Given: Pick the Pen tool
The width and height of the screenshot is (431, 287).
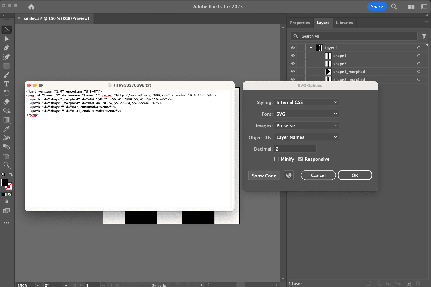Looking at the screenshot, I should click(7, 48).
